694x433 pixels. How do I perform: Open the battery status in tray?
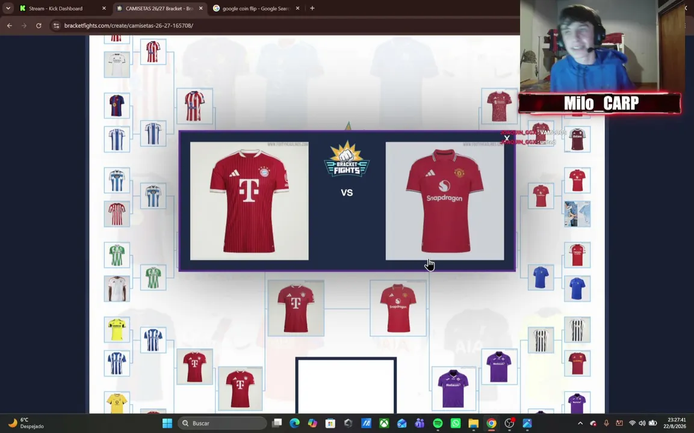point(653,423)
